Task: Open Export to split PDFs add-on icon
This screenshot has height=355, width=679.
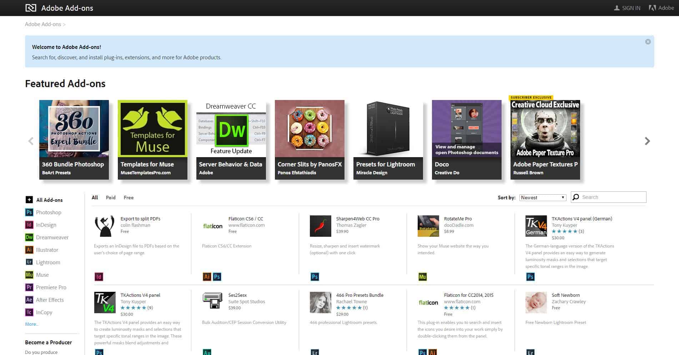Action: coord(105,226)
